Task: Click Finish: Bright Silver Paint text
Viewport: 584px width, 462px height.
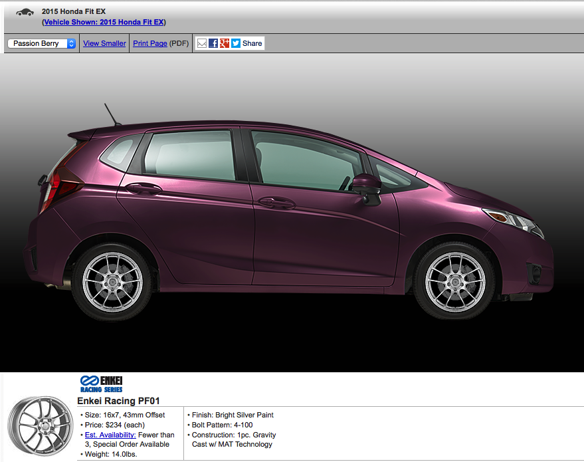Action: 233,415
